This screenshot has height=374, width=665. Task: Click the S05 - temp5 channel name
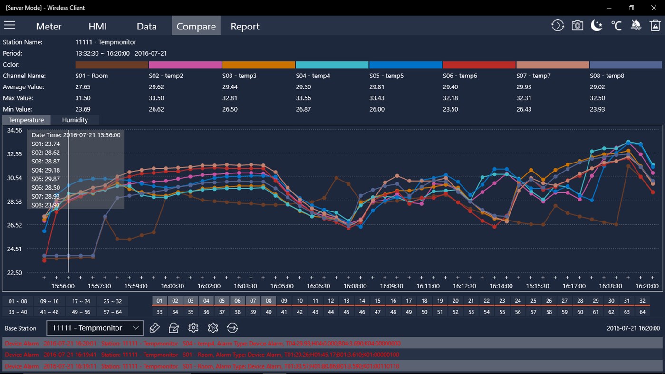[x=386, y=76]
